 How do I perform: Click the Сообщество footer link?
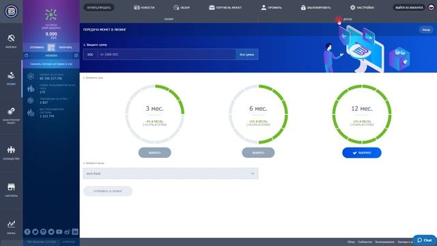click(365, 242)
